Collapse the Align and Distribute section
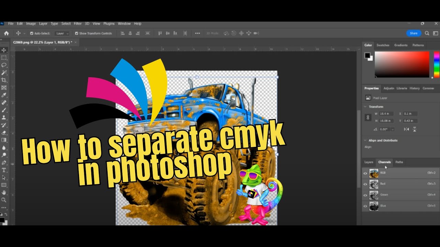The height and width of the screenshot is (247, 440). (365, 140)
